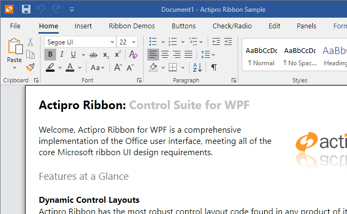Click the Bullets list icon

pos(153,42)
